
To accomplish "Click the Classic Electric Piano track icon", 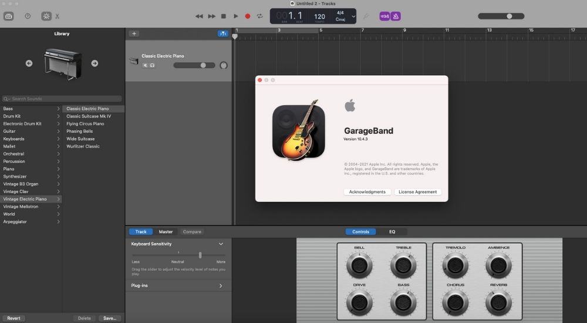I will coord(134,61).
